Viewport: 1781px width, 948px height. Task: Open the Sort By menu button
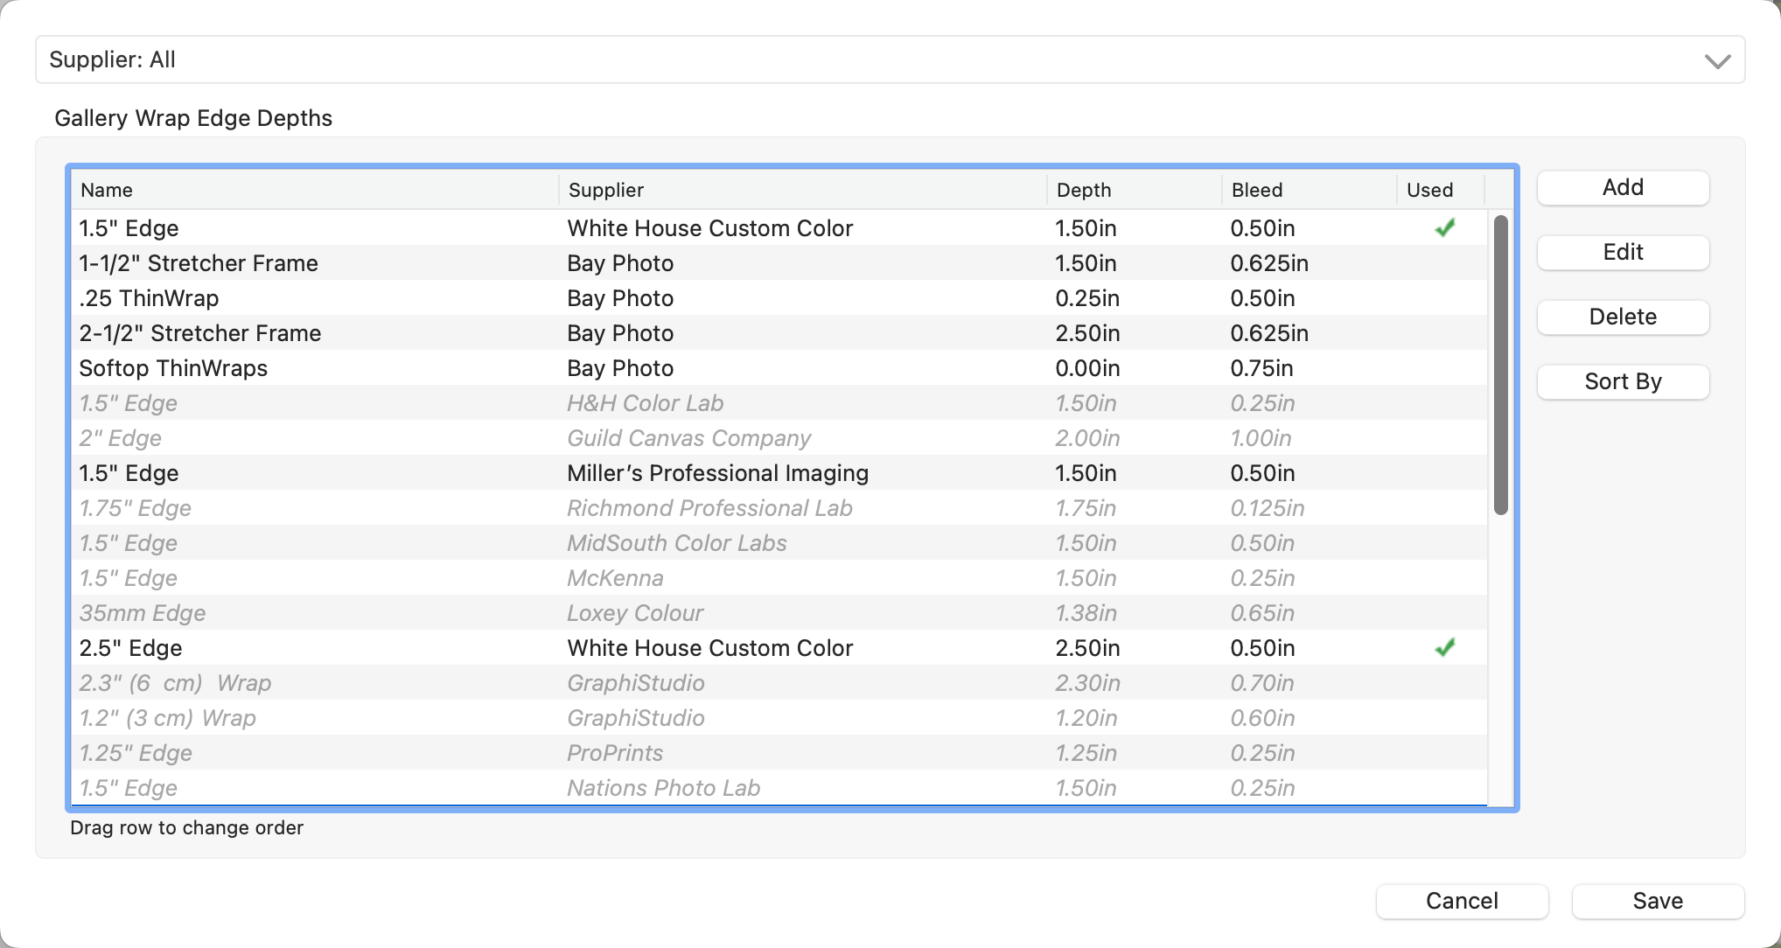[1623, 382]
